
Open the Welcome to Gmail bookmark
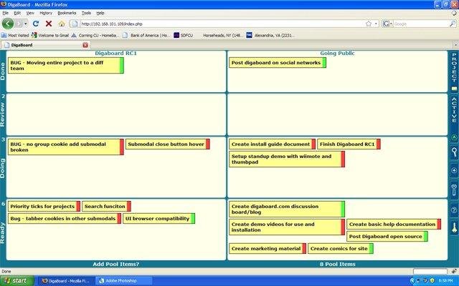click(x=50, y=35)
